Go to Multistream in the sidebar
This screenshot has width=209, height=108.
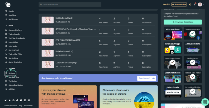(x=13, y=19)
